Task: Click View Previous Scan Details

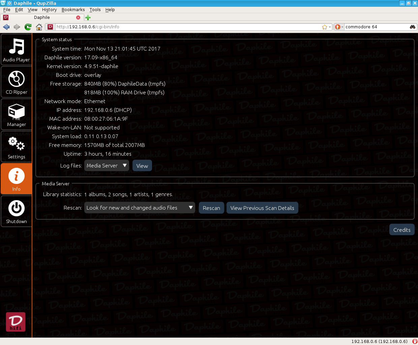Action: point(262,208)
